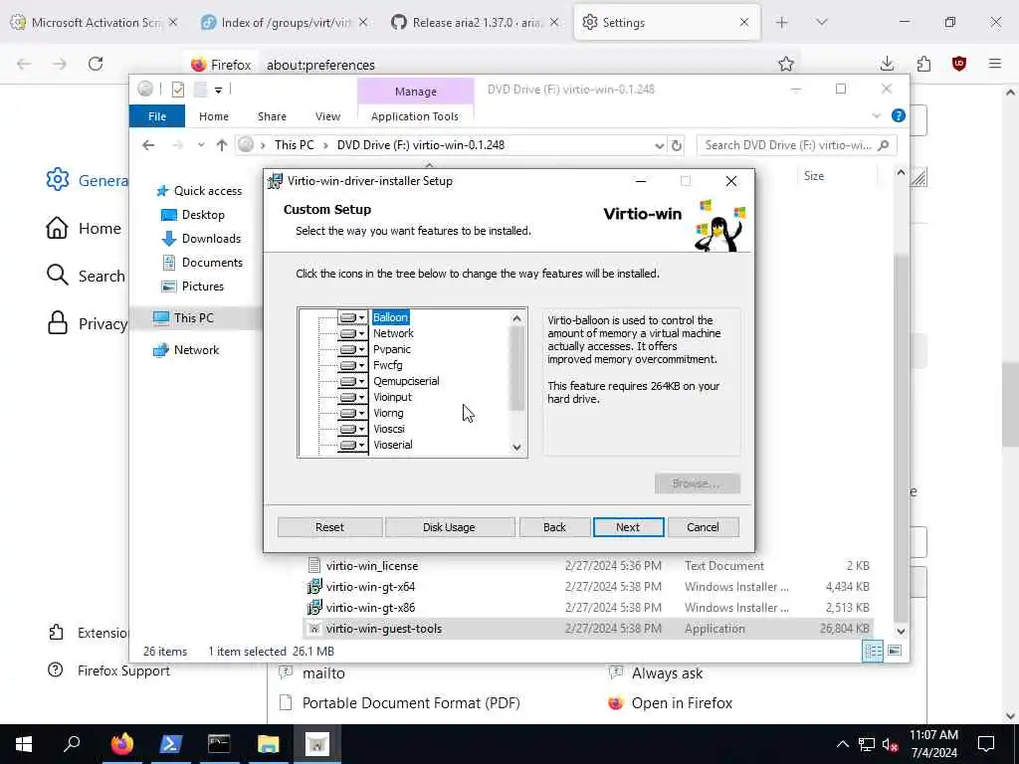
Task: Click the Next button in setup
Action: 628,527
